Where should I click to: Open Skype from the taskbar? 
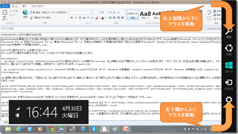[x=93, y=129]
